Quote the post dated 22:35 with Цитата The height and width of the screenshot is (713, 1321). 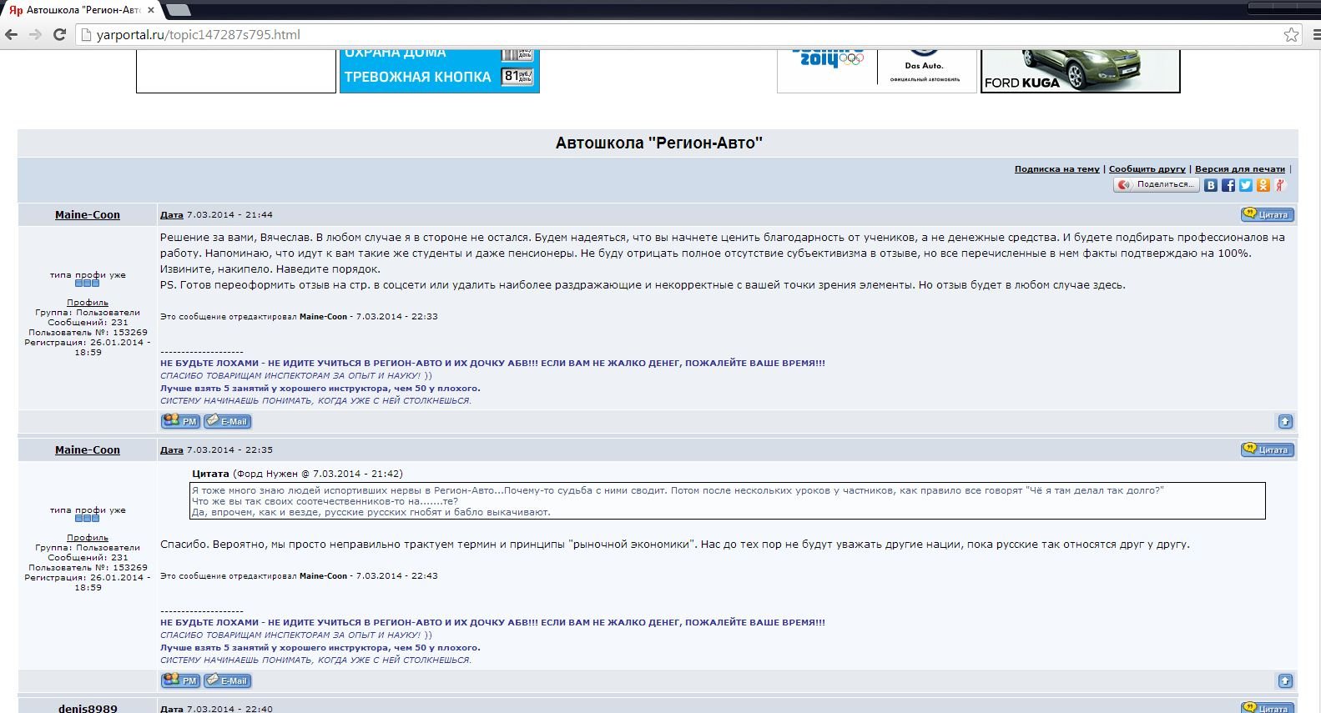(x=1267, y=450)
